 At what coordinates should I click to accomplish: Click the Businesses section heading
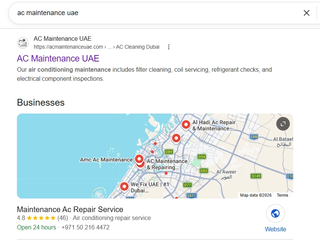pyautogui.click(x=41, y=103)
